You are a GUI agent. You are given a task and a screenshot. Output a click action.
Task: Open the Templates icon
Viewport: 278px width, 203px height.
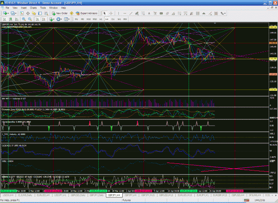(66, 19)
